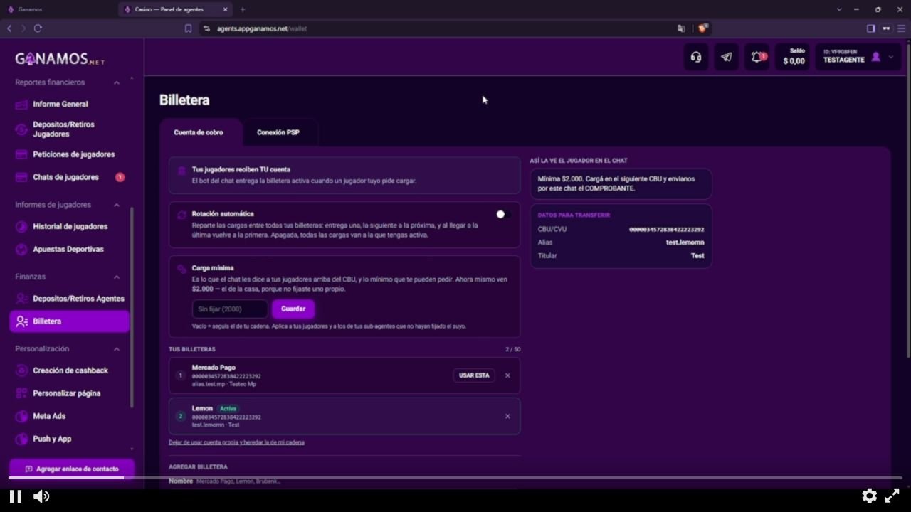Open browser tab list dropdown

[x=839, y=9]
